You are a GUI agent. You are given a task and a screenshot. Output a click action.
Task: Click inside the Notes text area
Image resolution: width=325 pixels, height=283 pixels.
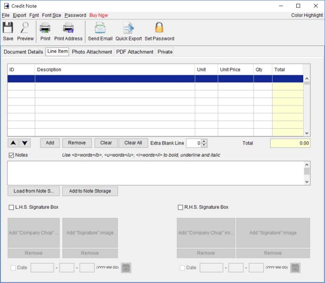[156, 173]
